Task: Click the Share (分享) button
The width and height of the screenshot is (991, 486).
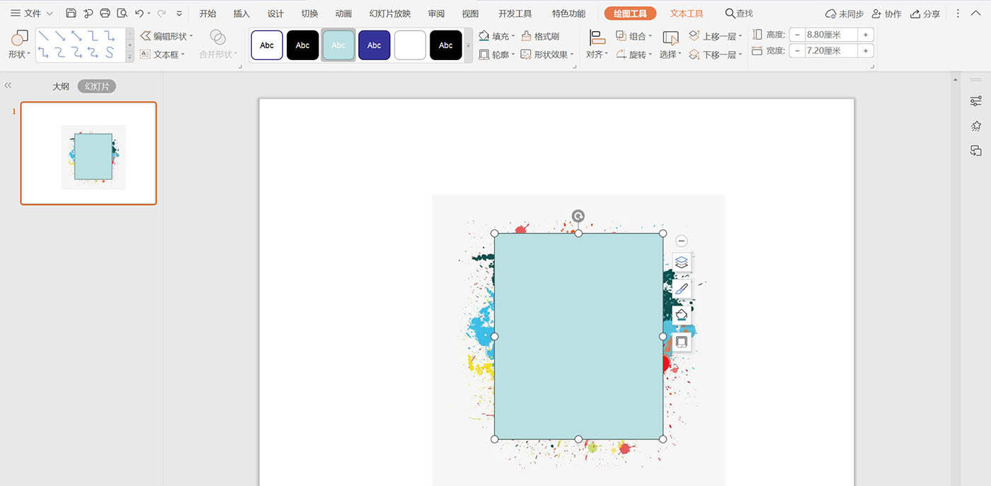Action: [x=925, y=13]
